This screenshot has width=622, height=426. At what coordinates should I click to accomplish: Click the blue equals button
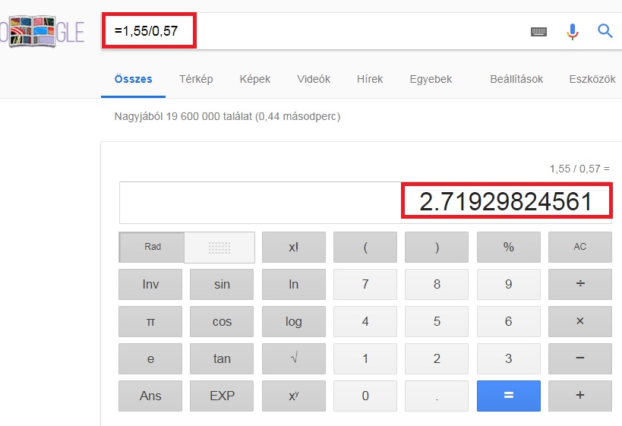(509, 396)
